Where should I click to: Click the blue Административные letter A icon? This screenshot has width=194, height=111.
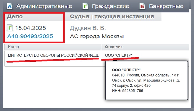click(10, 6)
